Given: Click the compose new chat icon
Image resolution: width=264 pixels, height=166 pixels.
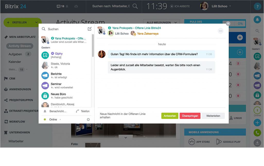Looking at the screenshot, I should click(x=90, y=29).
